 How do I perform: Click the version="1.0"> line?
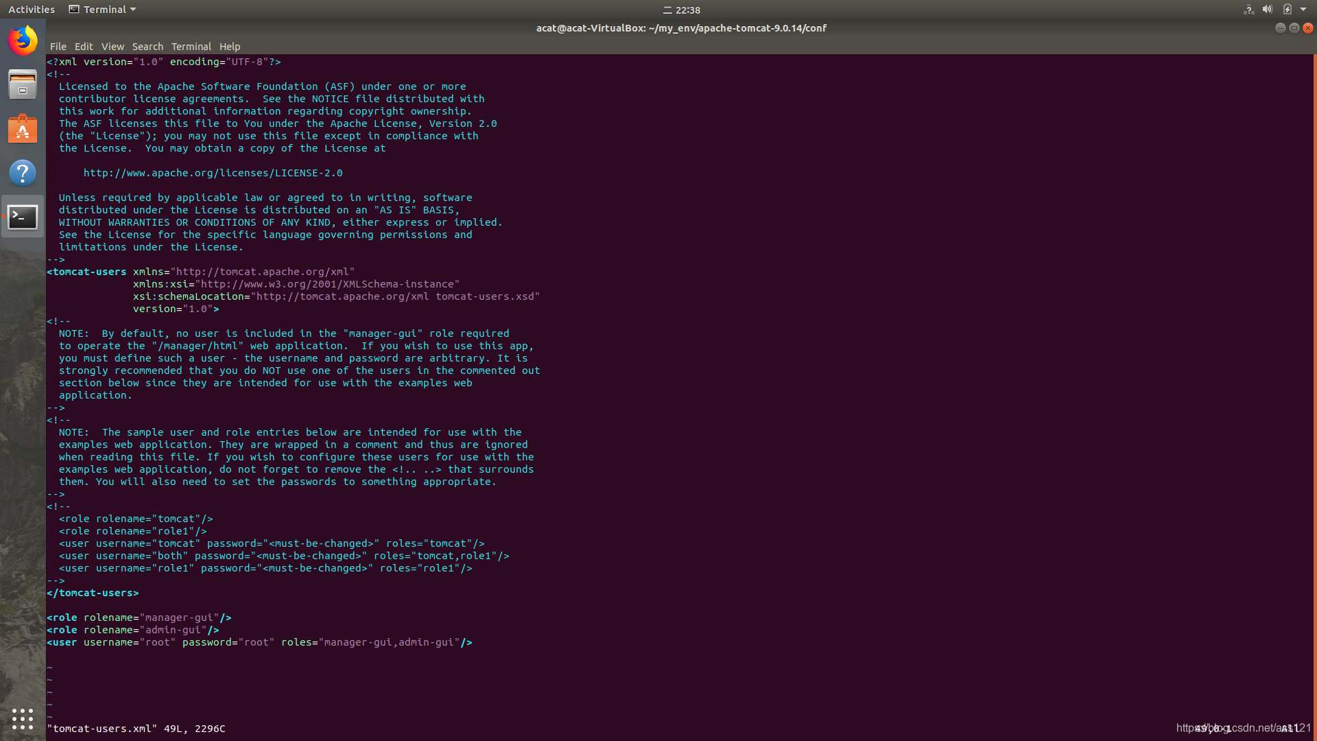click(x=176, y=309)
